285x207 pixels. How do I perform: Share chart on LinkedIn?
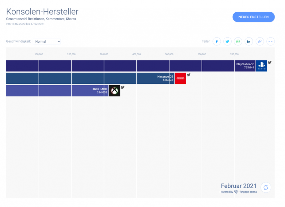(249, 41)
